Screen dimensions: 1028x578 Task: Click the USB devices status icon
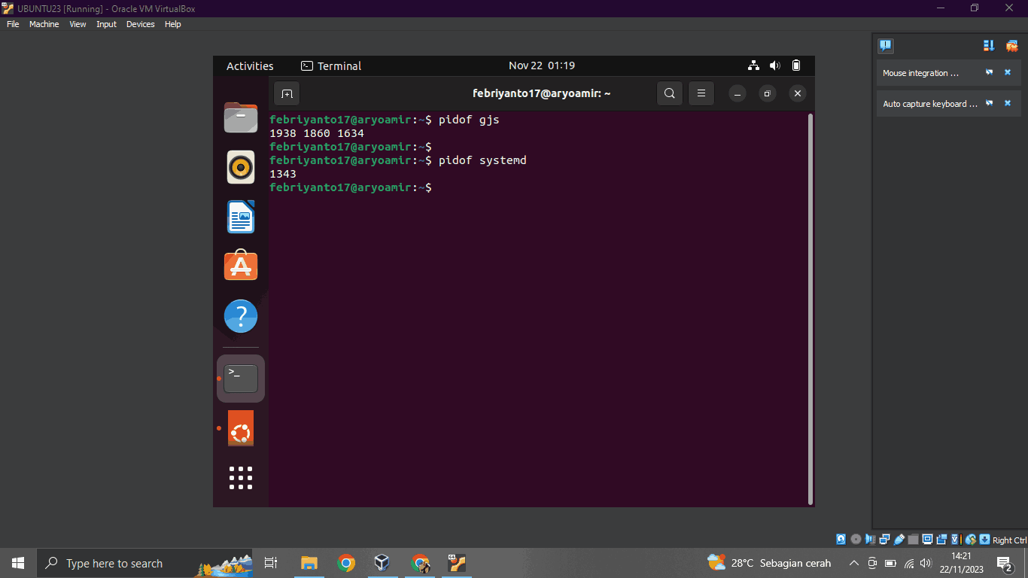(x=899, y=540)
